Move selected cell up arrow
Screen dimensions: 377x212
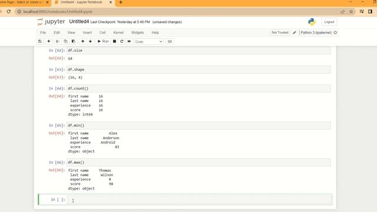82,41
